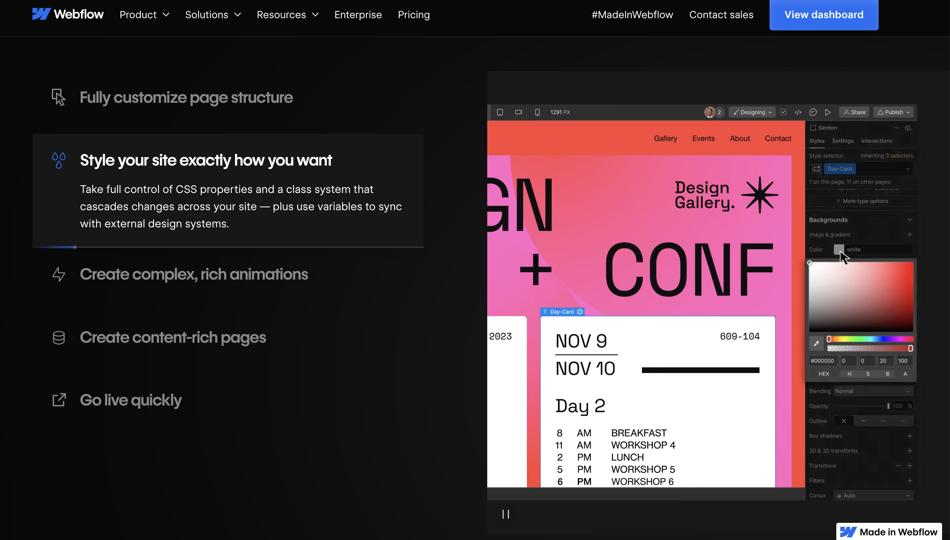950x540 pixels.
Task: Click the View dashboard button
Action: click(x=823, y=15)
